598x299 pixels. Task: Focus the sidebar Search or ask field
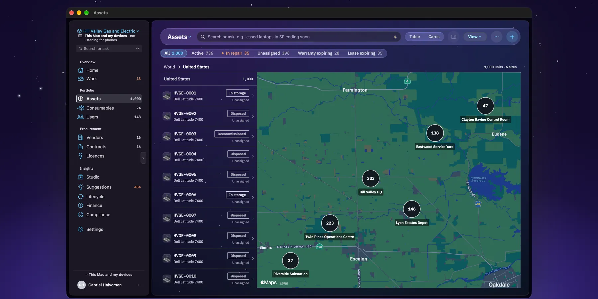(109, 49)
